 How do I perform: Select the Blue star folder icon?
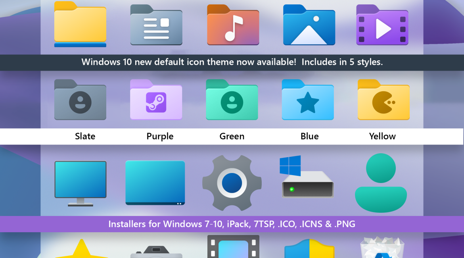coord(308,100)
